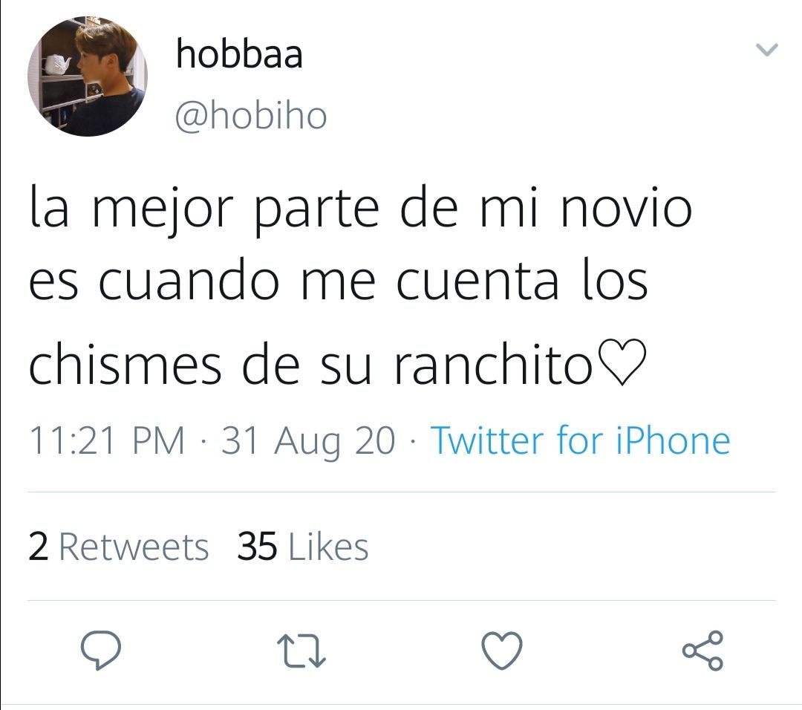Click the retweet arrows icon

click(301, 651)
